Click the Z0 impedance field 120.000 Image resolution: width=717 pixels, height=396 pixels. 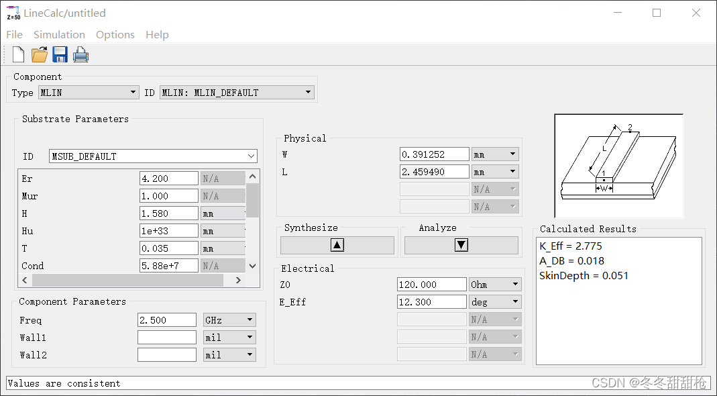click(432, 285)
